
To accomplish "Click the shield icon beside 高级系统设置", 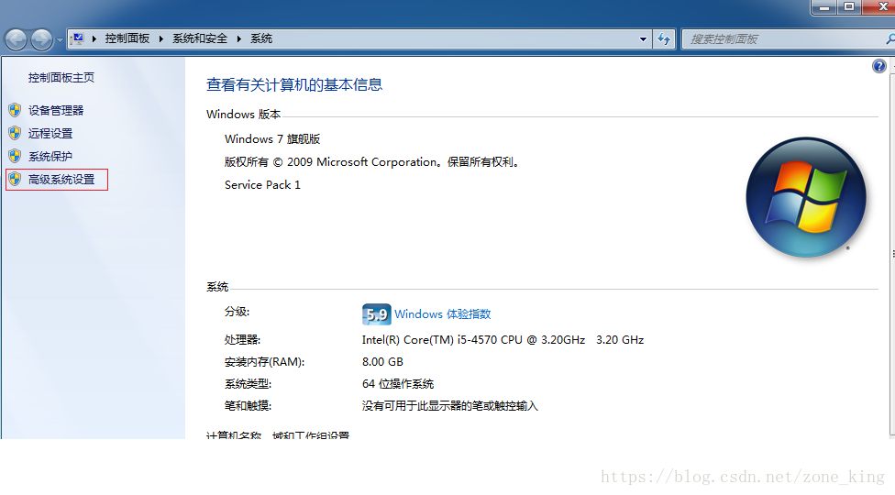I will click(x=15, y=179).
